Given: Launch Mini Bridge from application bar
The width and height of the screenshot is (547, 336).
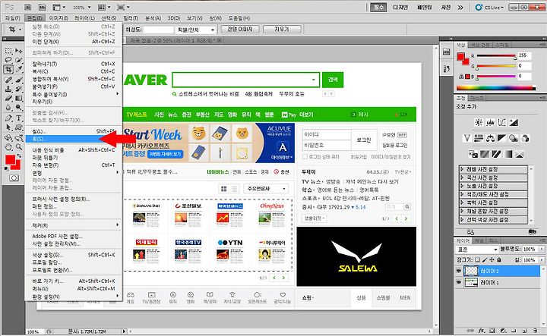Looking at the screenshot, I should [x=43, y=7].
